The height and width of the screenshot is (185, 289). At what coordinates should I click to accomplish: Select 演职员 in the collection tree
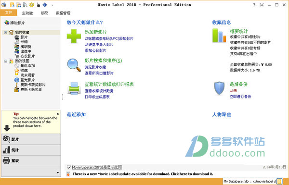[26, 47]
